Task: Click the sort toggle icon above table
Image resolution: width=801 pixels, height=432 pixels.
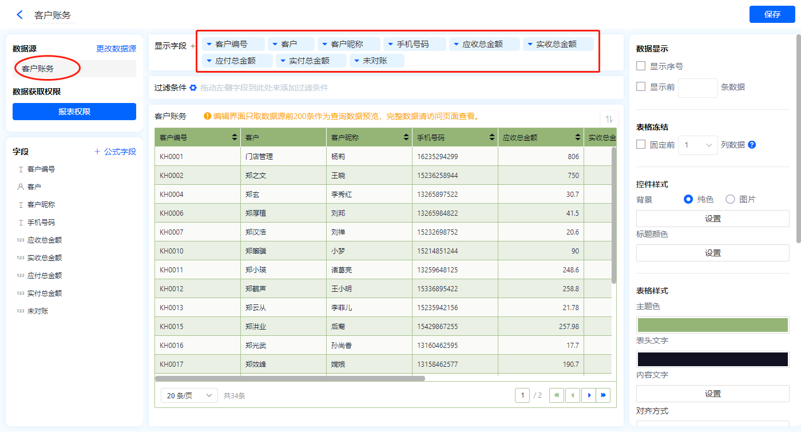Action: coord(609,119)
